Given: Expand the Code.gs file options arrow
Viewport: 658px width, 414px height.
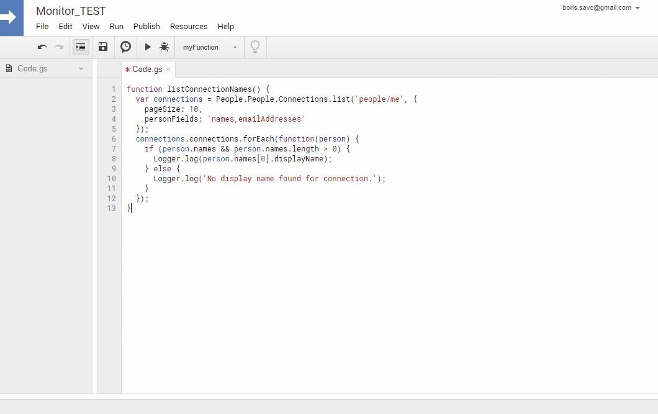Looking at the screenshot, I should coord(81,69).
